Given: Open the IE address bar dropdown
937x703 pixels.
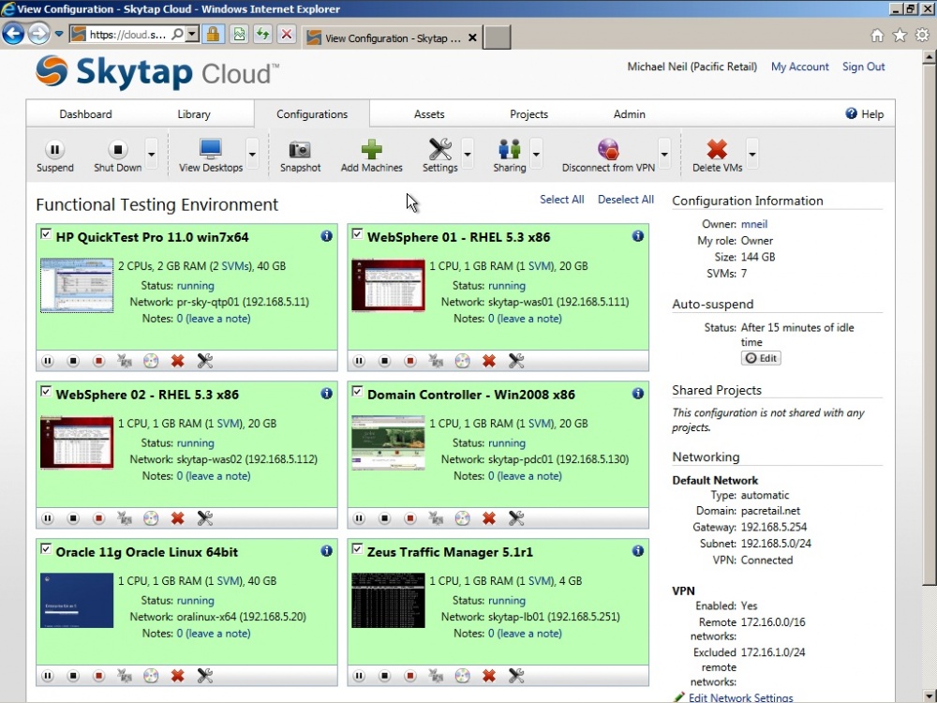Looking at the screenshot, I should [x=192, y=34].
